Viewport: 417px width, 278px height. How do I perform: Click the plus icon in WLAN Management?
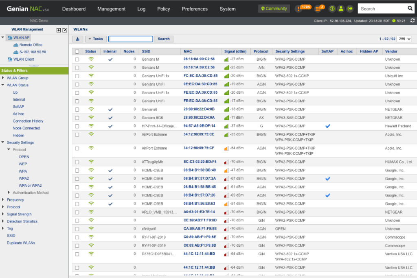click(x=59, y=30)
